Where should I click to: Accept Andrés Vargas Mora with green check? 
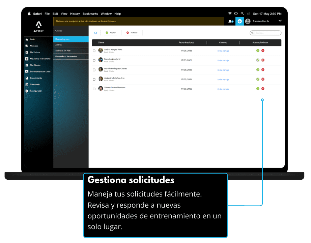click(x=258, y=51)
